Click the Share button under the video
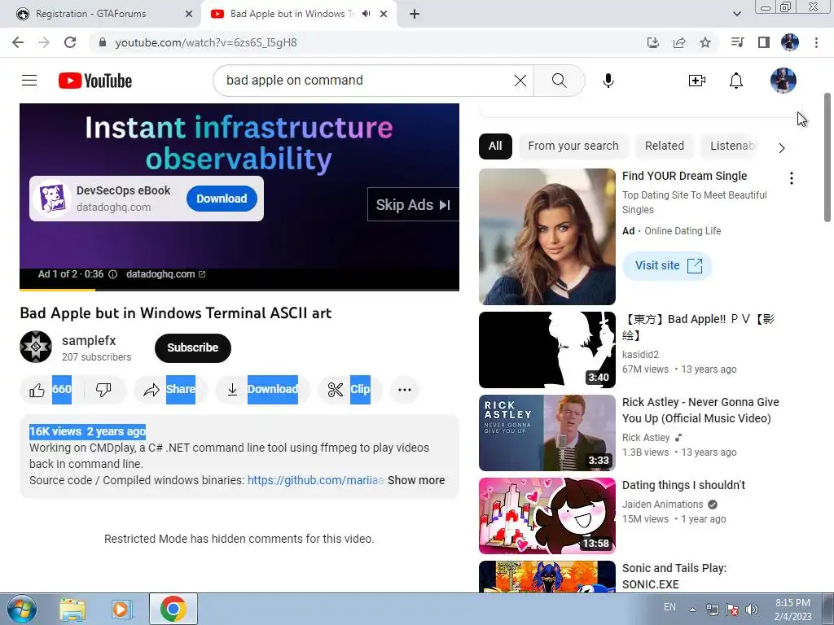The width and height of the screenshot is (834, 625). pos(169,390)
